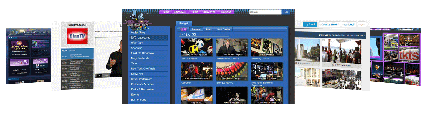This screenshot has width=427, height=113.
Task: Open Shopping category in sidebar
Action: point(149,48)
